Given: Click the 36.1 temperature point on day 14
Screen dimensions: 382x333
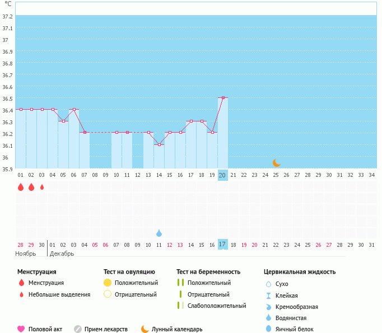Looking at the screenshot, I should pos(159,144).
